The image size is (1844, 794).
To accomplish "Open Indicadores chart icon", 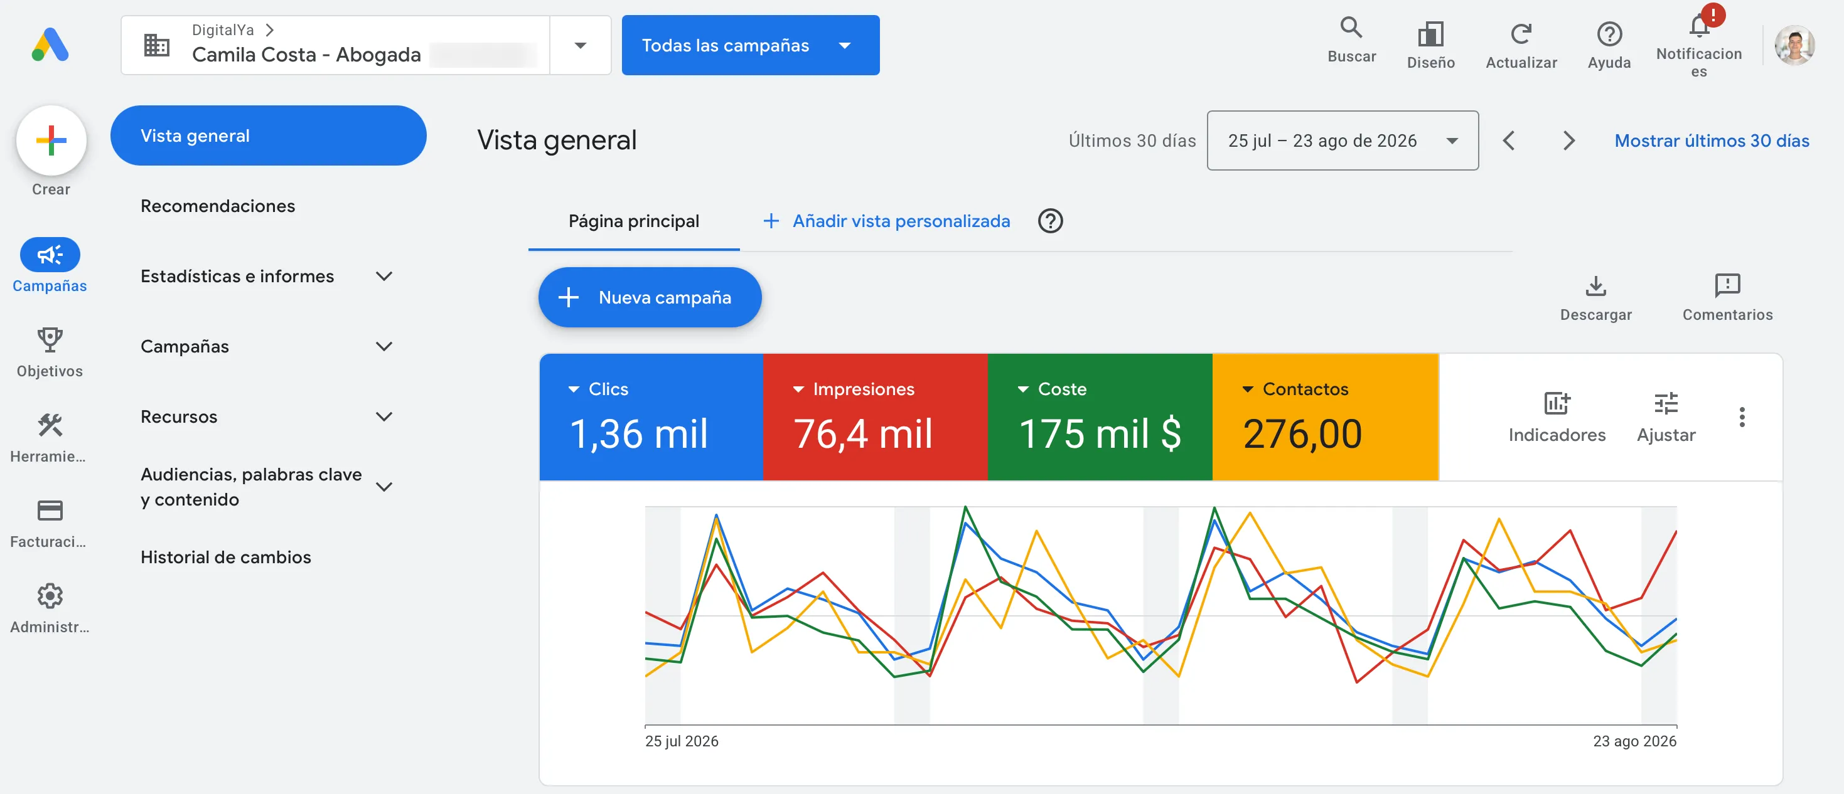I will point(1557,403).
